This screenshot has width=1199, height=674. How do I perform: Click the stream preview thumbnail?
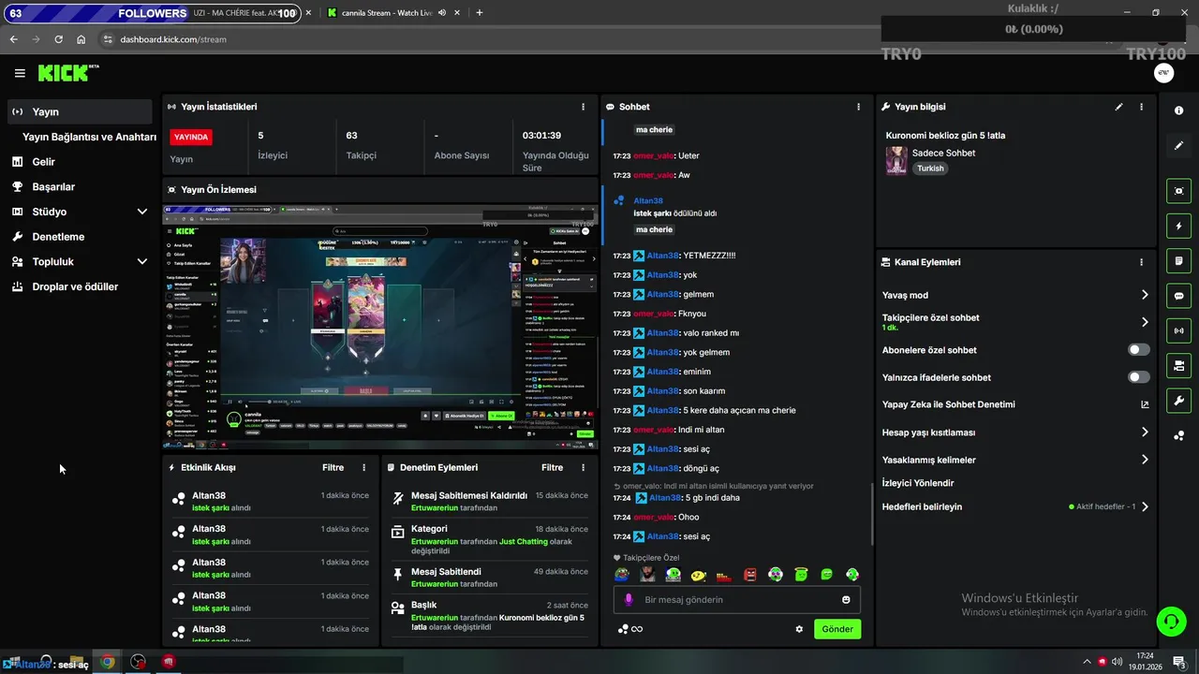(x=380, y=328)
